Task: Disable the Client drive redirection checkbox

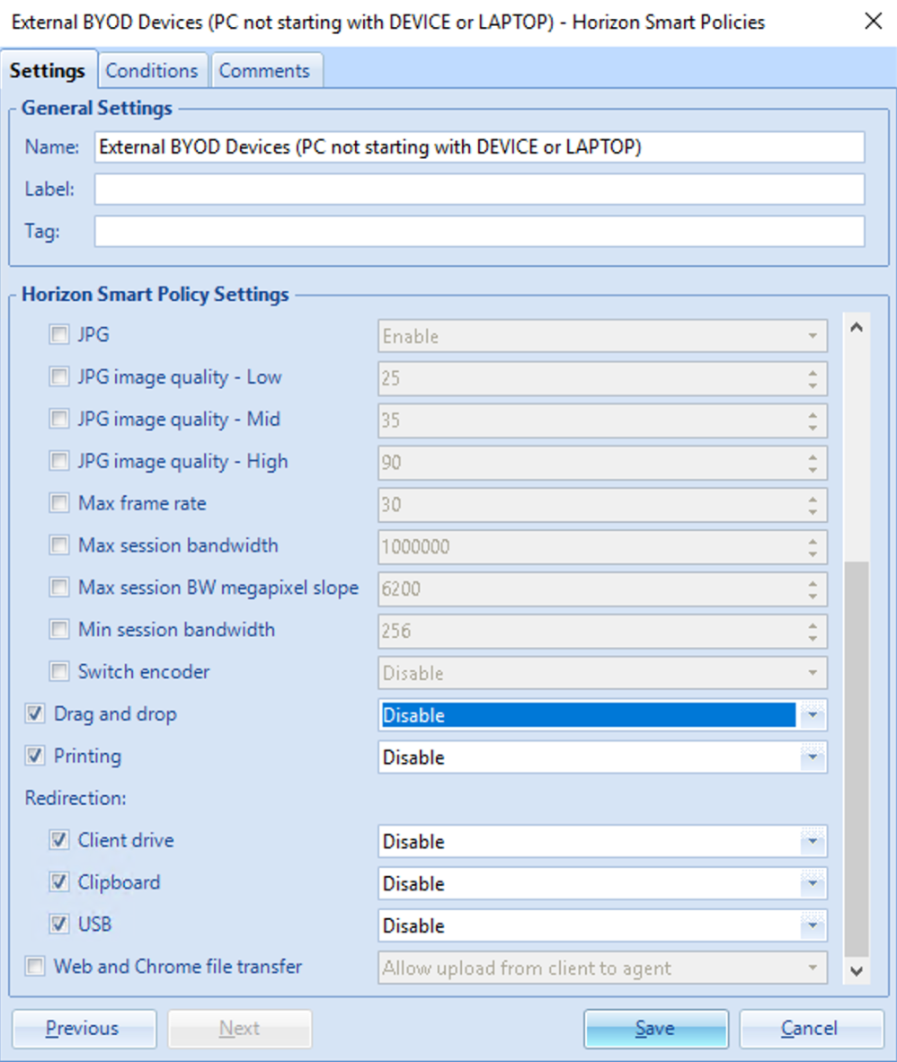Action: click(59, 841)
